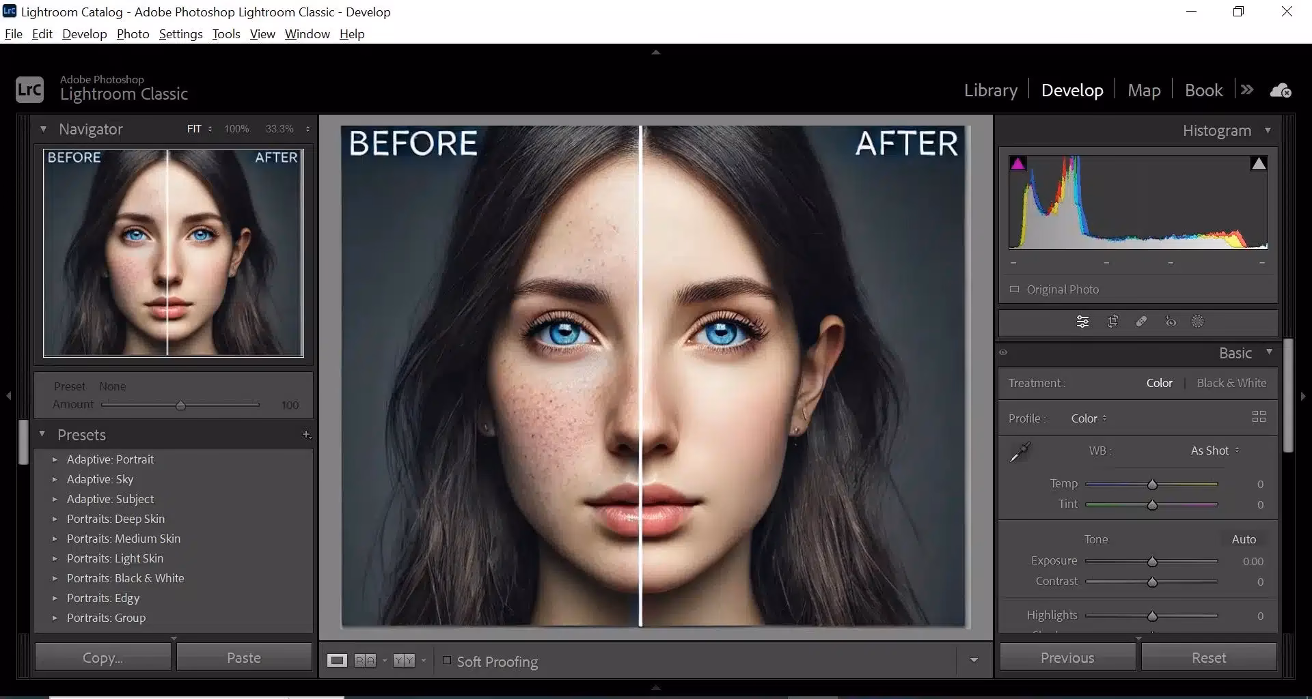The image size is (1312, 699).
Task: Switch to the Library module
Action: 990,89
